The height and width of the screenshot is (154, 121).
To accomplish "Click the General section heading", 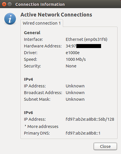I will (x=32, y=33).
